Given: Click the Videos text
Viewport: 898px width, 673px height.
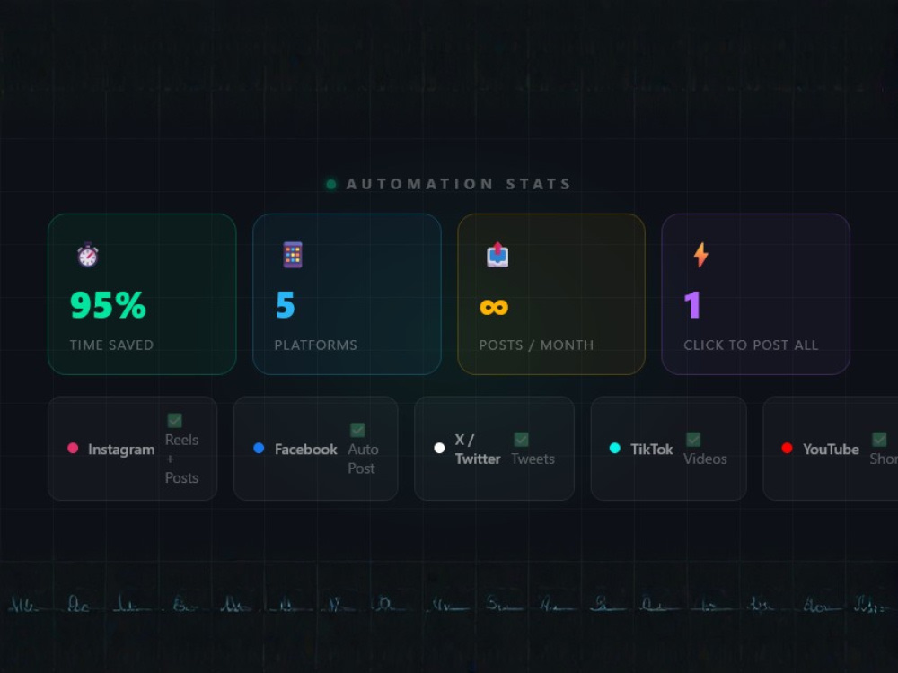Looking at the screenshot, I should (705, 459).
